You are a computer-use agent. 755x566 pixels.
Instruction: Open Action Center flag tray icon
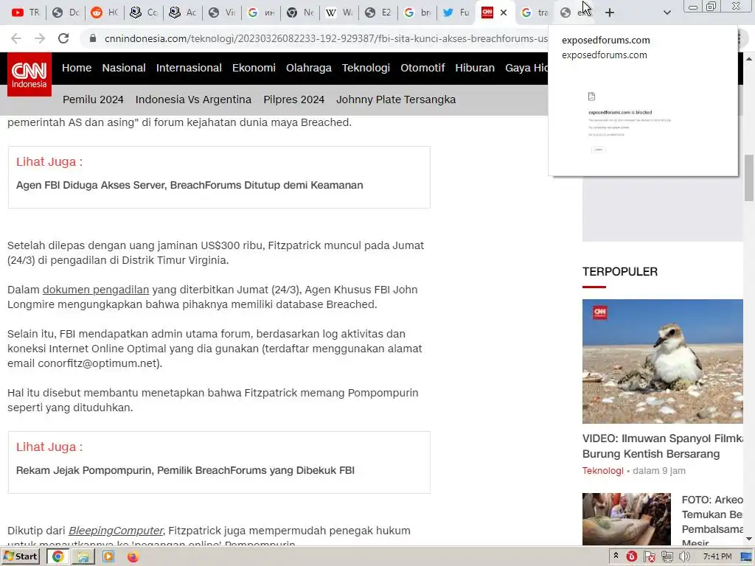649,557
